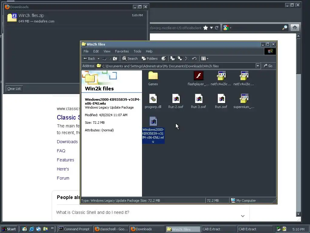Open the Start menu
The image size is (310, 233).
[x=9, y=229]
